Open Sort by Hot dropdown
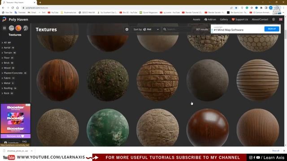287x161 pixels. coord(147,30)
